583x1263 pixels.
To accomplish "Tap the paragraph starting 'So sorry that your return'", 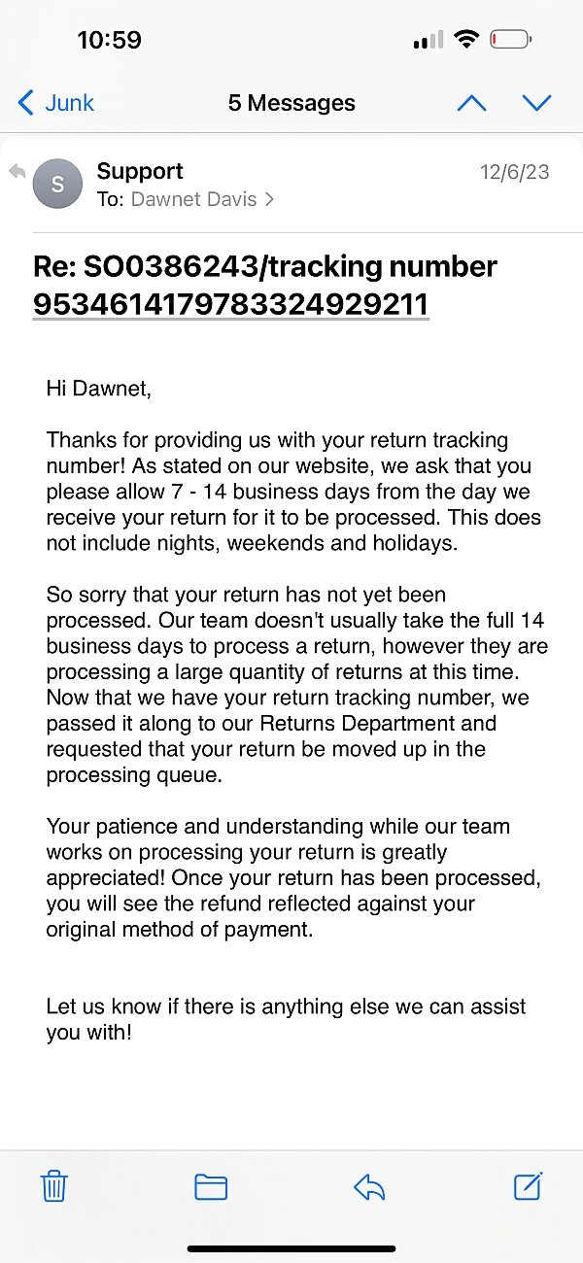I will point(297,684).
